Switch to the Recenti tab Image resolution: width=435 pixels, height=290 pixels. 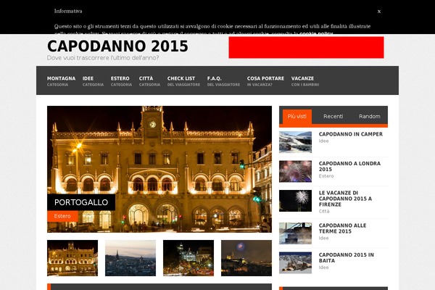point(333,117)
